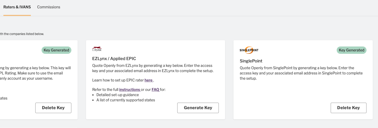
Task: Click the EZLynx logo icon
Action: click(97, 49)
